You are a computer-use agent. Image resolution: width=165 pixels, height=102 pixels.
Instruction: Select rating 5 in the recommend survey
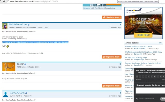pos(152,76)
